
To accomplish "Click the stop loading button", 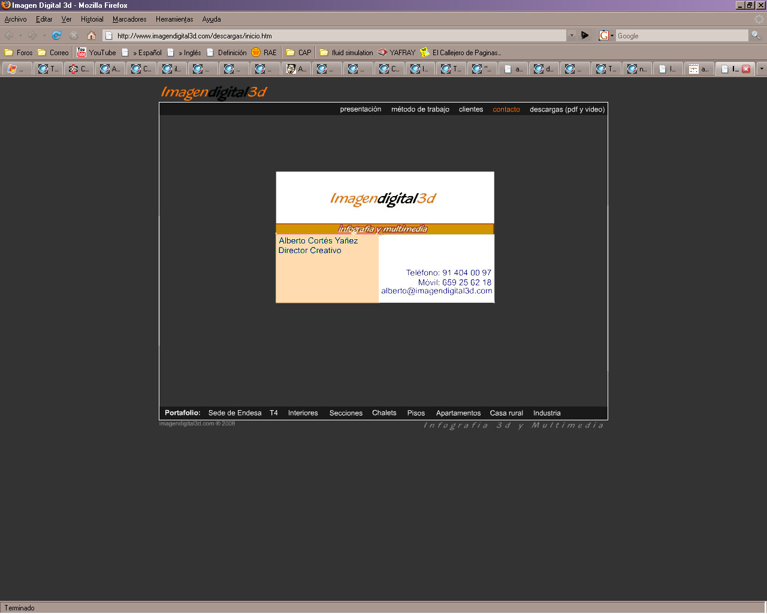I will (x=74, y=35).
